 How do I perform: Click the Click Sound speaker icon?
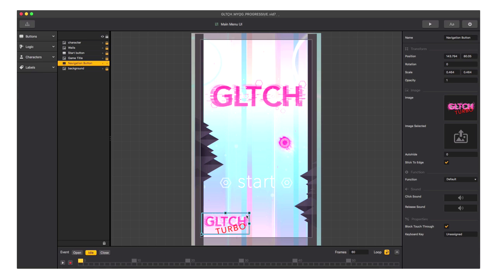[x=461, y=198]
